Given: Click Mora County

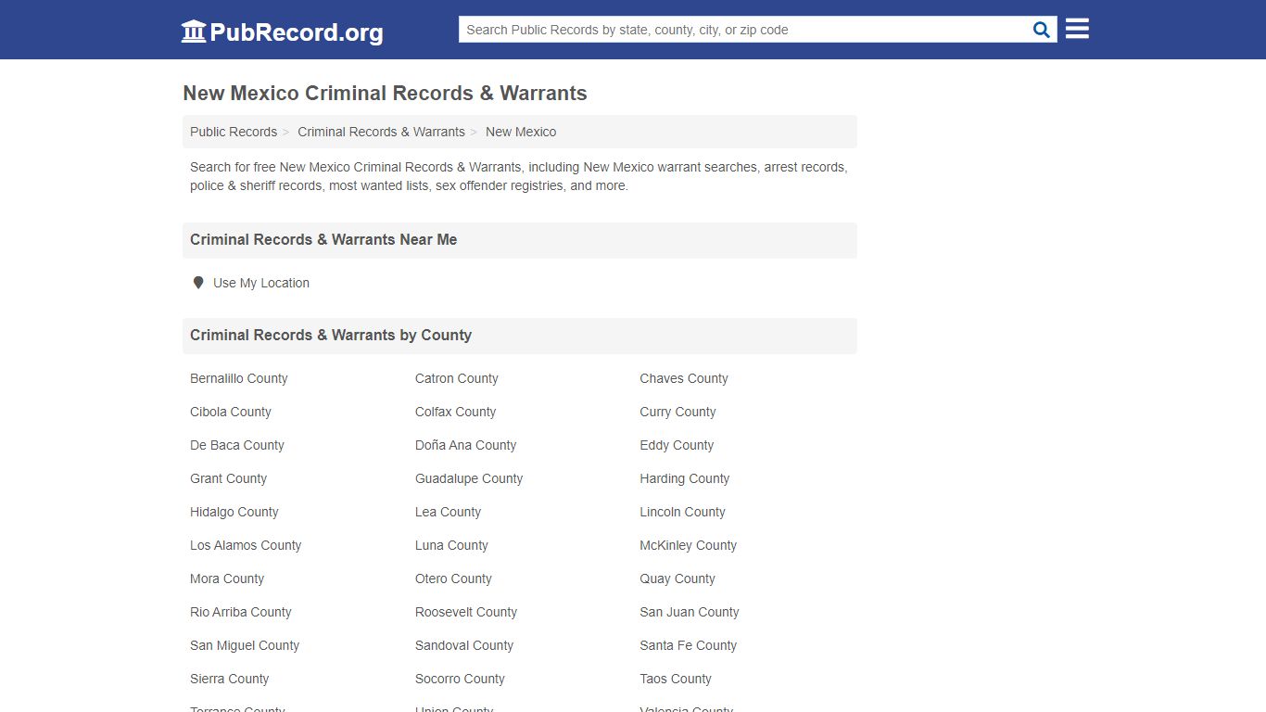Looking at the screenshot, I should (227, 578).
